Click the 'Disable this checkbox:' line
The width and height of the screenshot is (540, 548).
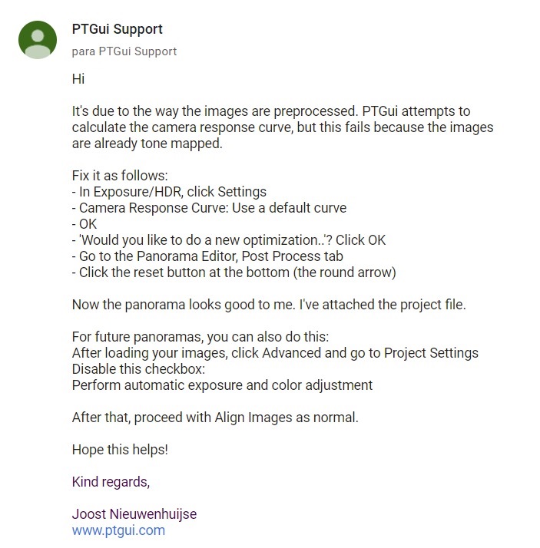[138, 369]
